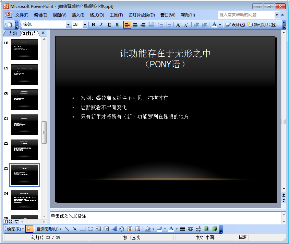Screen dimensions: 289x244
Task: Click the 新幻灯片(N) new slide button
Action: point(262,24)
